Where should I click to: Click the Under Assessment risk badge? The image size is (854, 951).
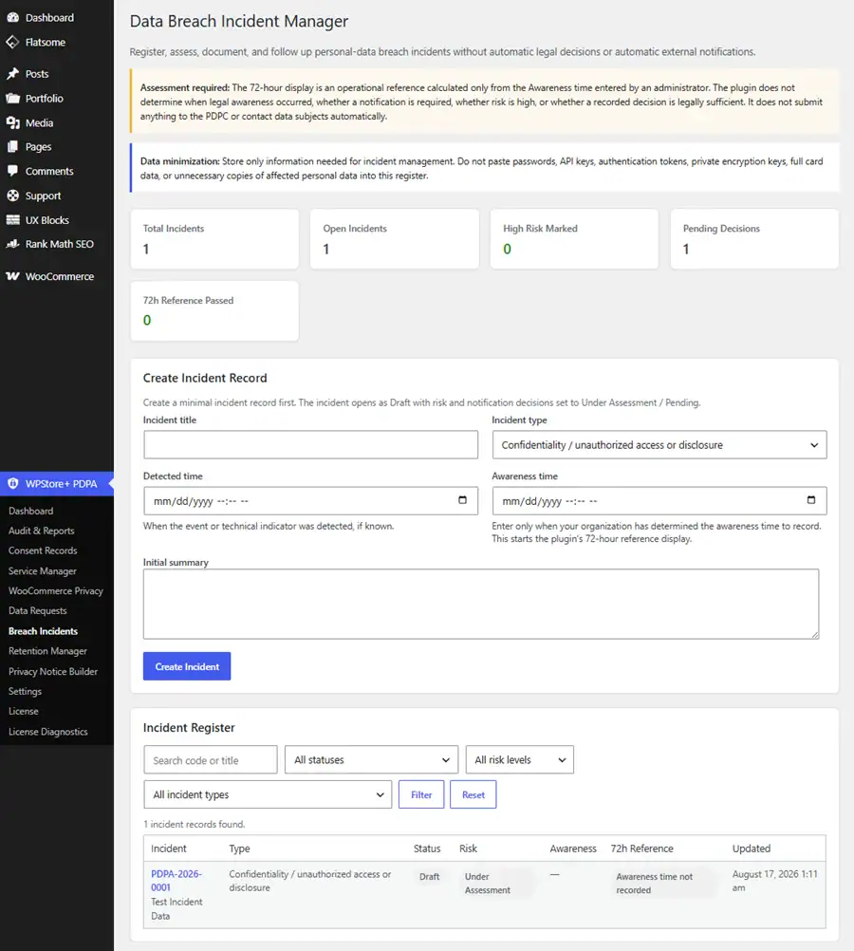(x=497, y=883)
